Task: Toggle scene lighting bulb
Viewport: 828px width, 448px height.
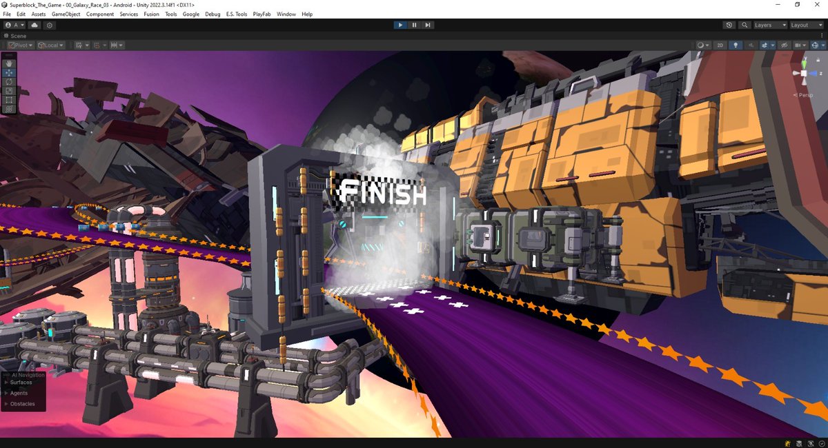Action: click(736, 45)
